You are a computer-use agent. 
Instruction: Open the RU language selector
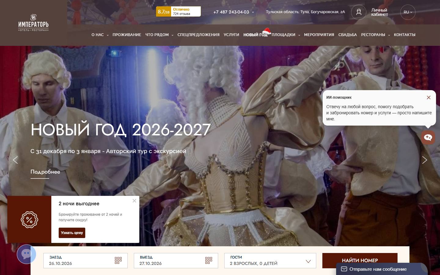click(408, 12)
